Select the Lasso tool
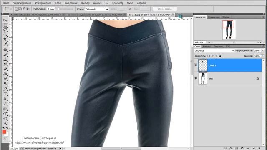267x150 pixels. point(5,30)
